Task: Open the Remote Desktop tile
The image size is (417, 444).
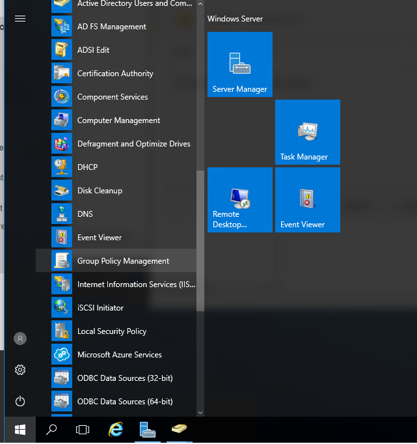Action: [x=240, y=200]
